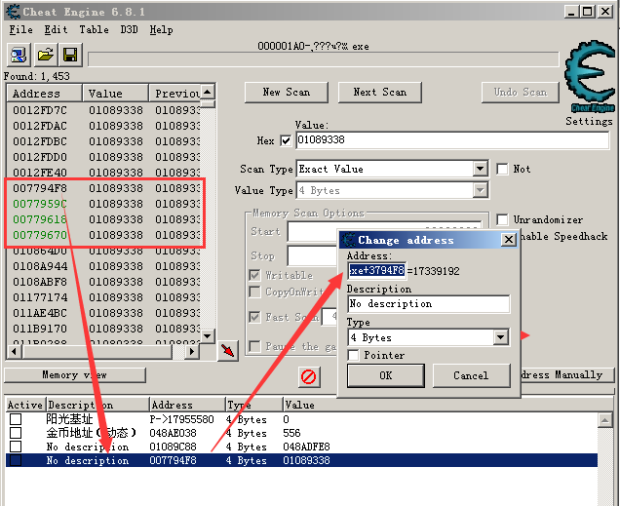Click the red arrow add-to-list icon

[228, 350]
